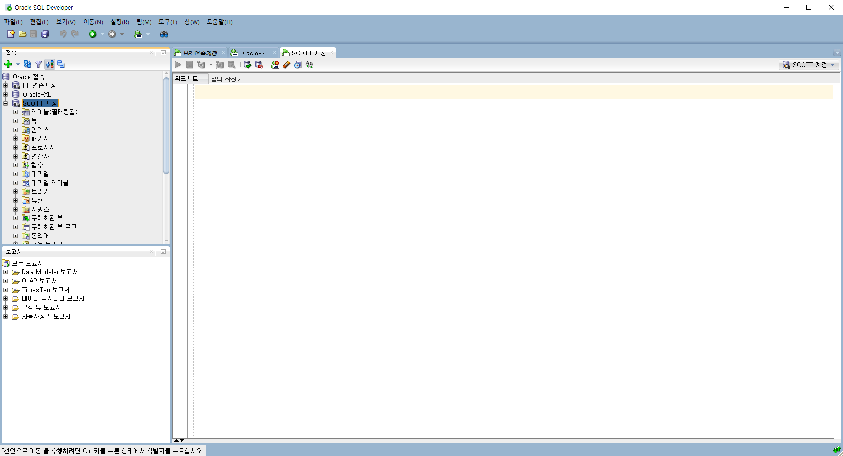Open the SCOTT 계정 connection selector dropdown
843x456 pixels.
(809, 65)
